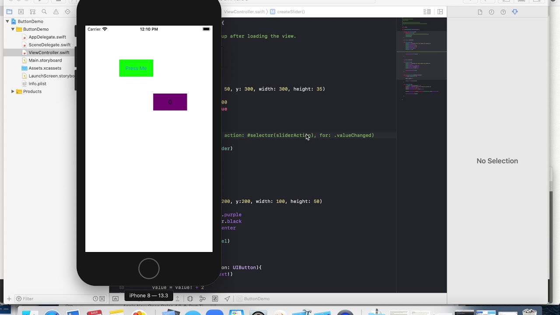Show the File inspector
Screen dimensions: 560x315
[480, 12]
